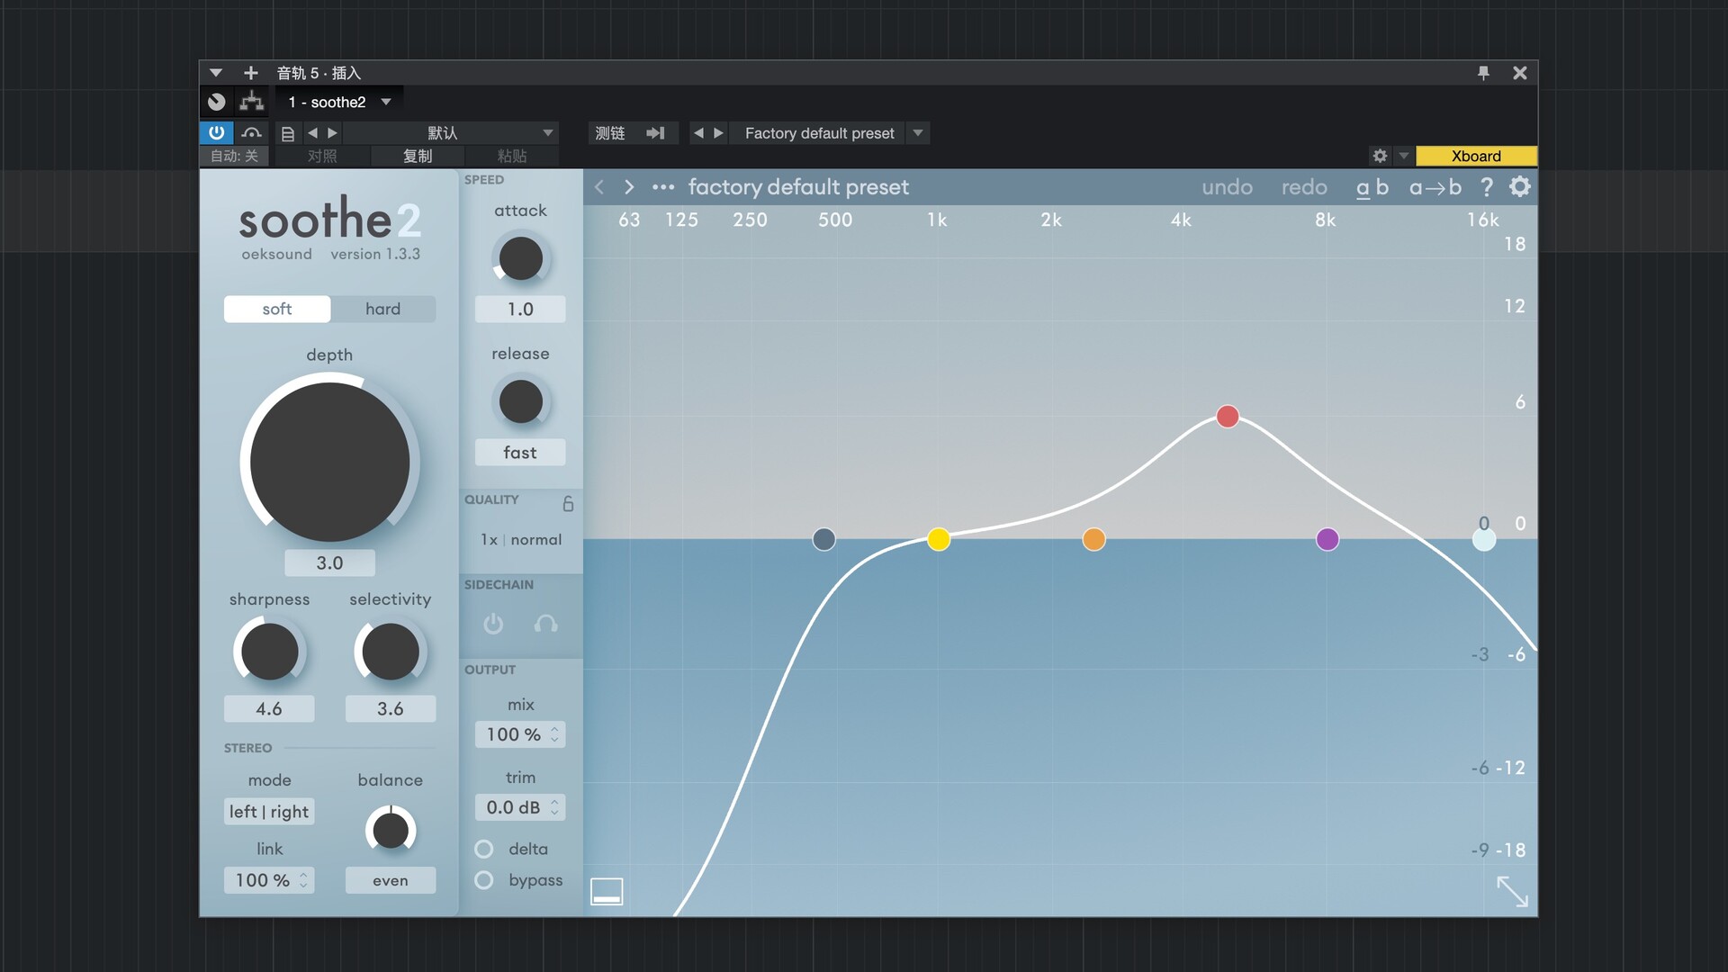Click the question mark help icon
Screen dimensions: 1728x972
pos(1487,187)
